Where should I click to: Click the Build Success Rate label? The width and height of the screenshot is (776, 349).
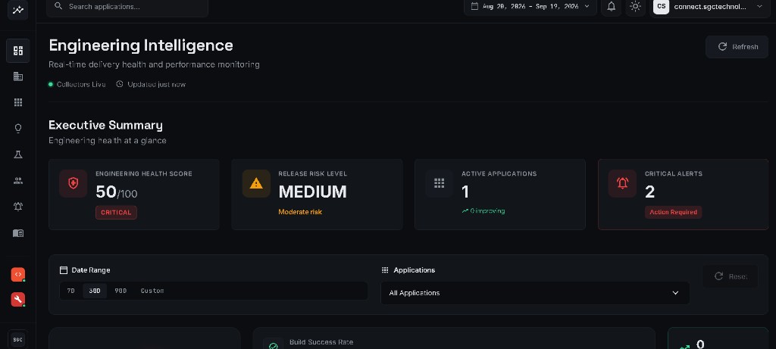[x=321, y=342]
